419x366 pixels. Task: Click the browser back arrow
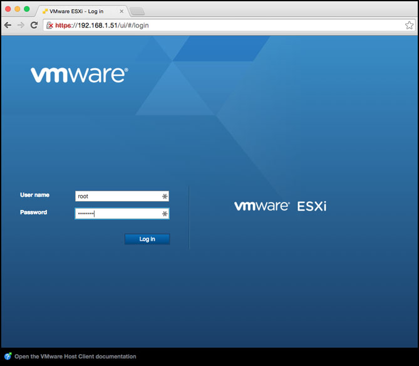click(x=8, y=26)
